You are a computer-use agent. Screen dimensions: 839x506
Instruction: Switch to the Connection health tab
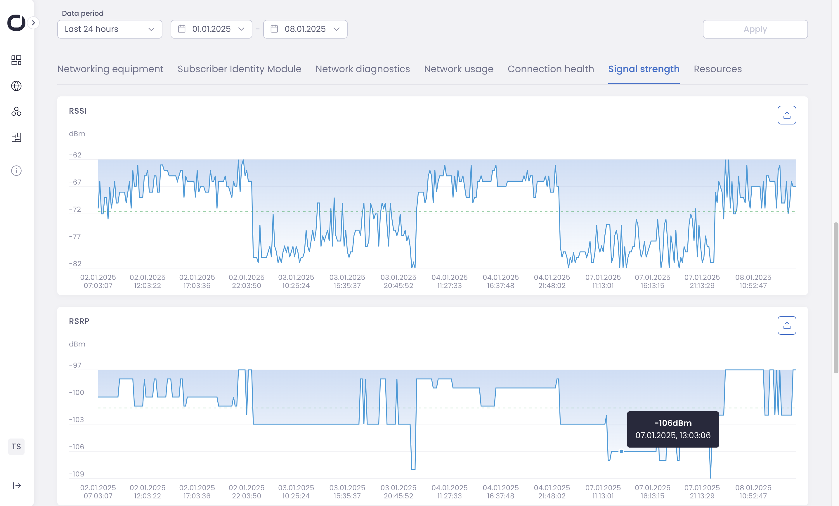click(x=551, y=69)
